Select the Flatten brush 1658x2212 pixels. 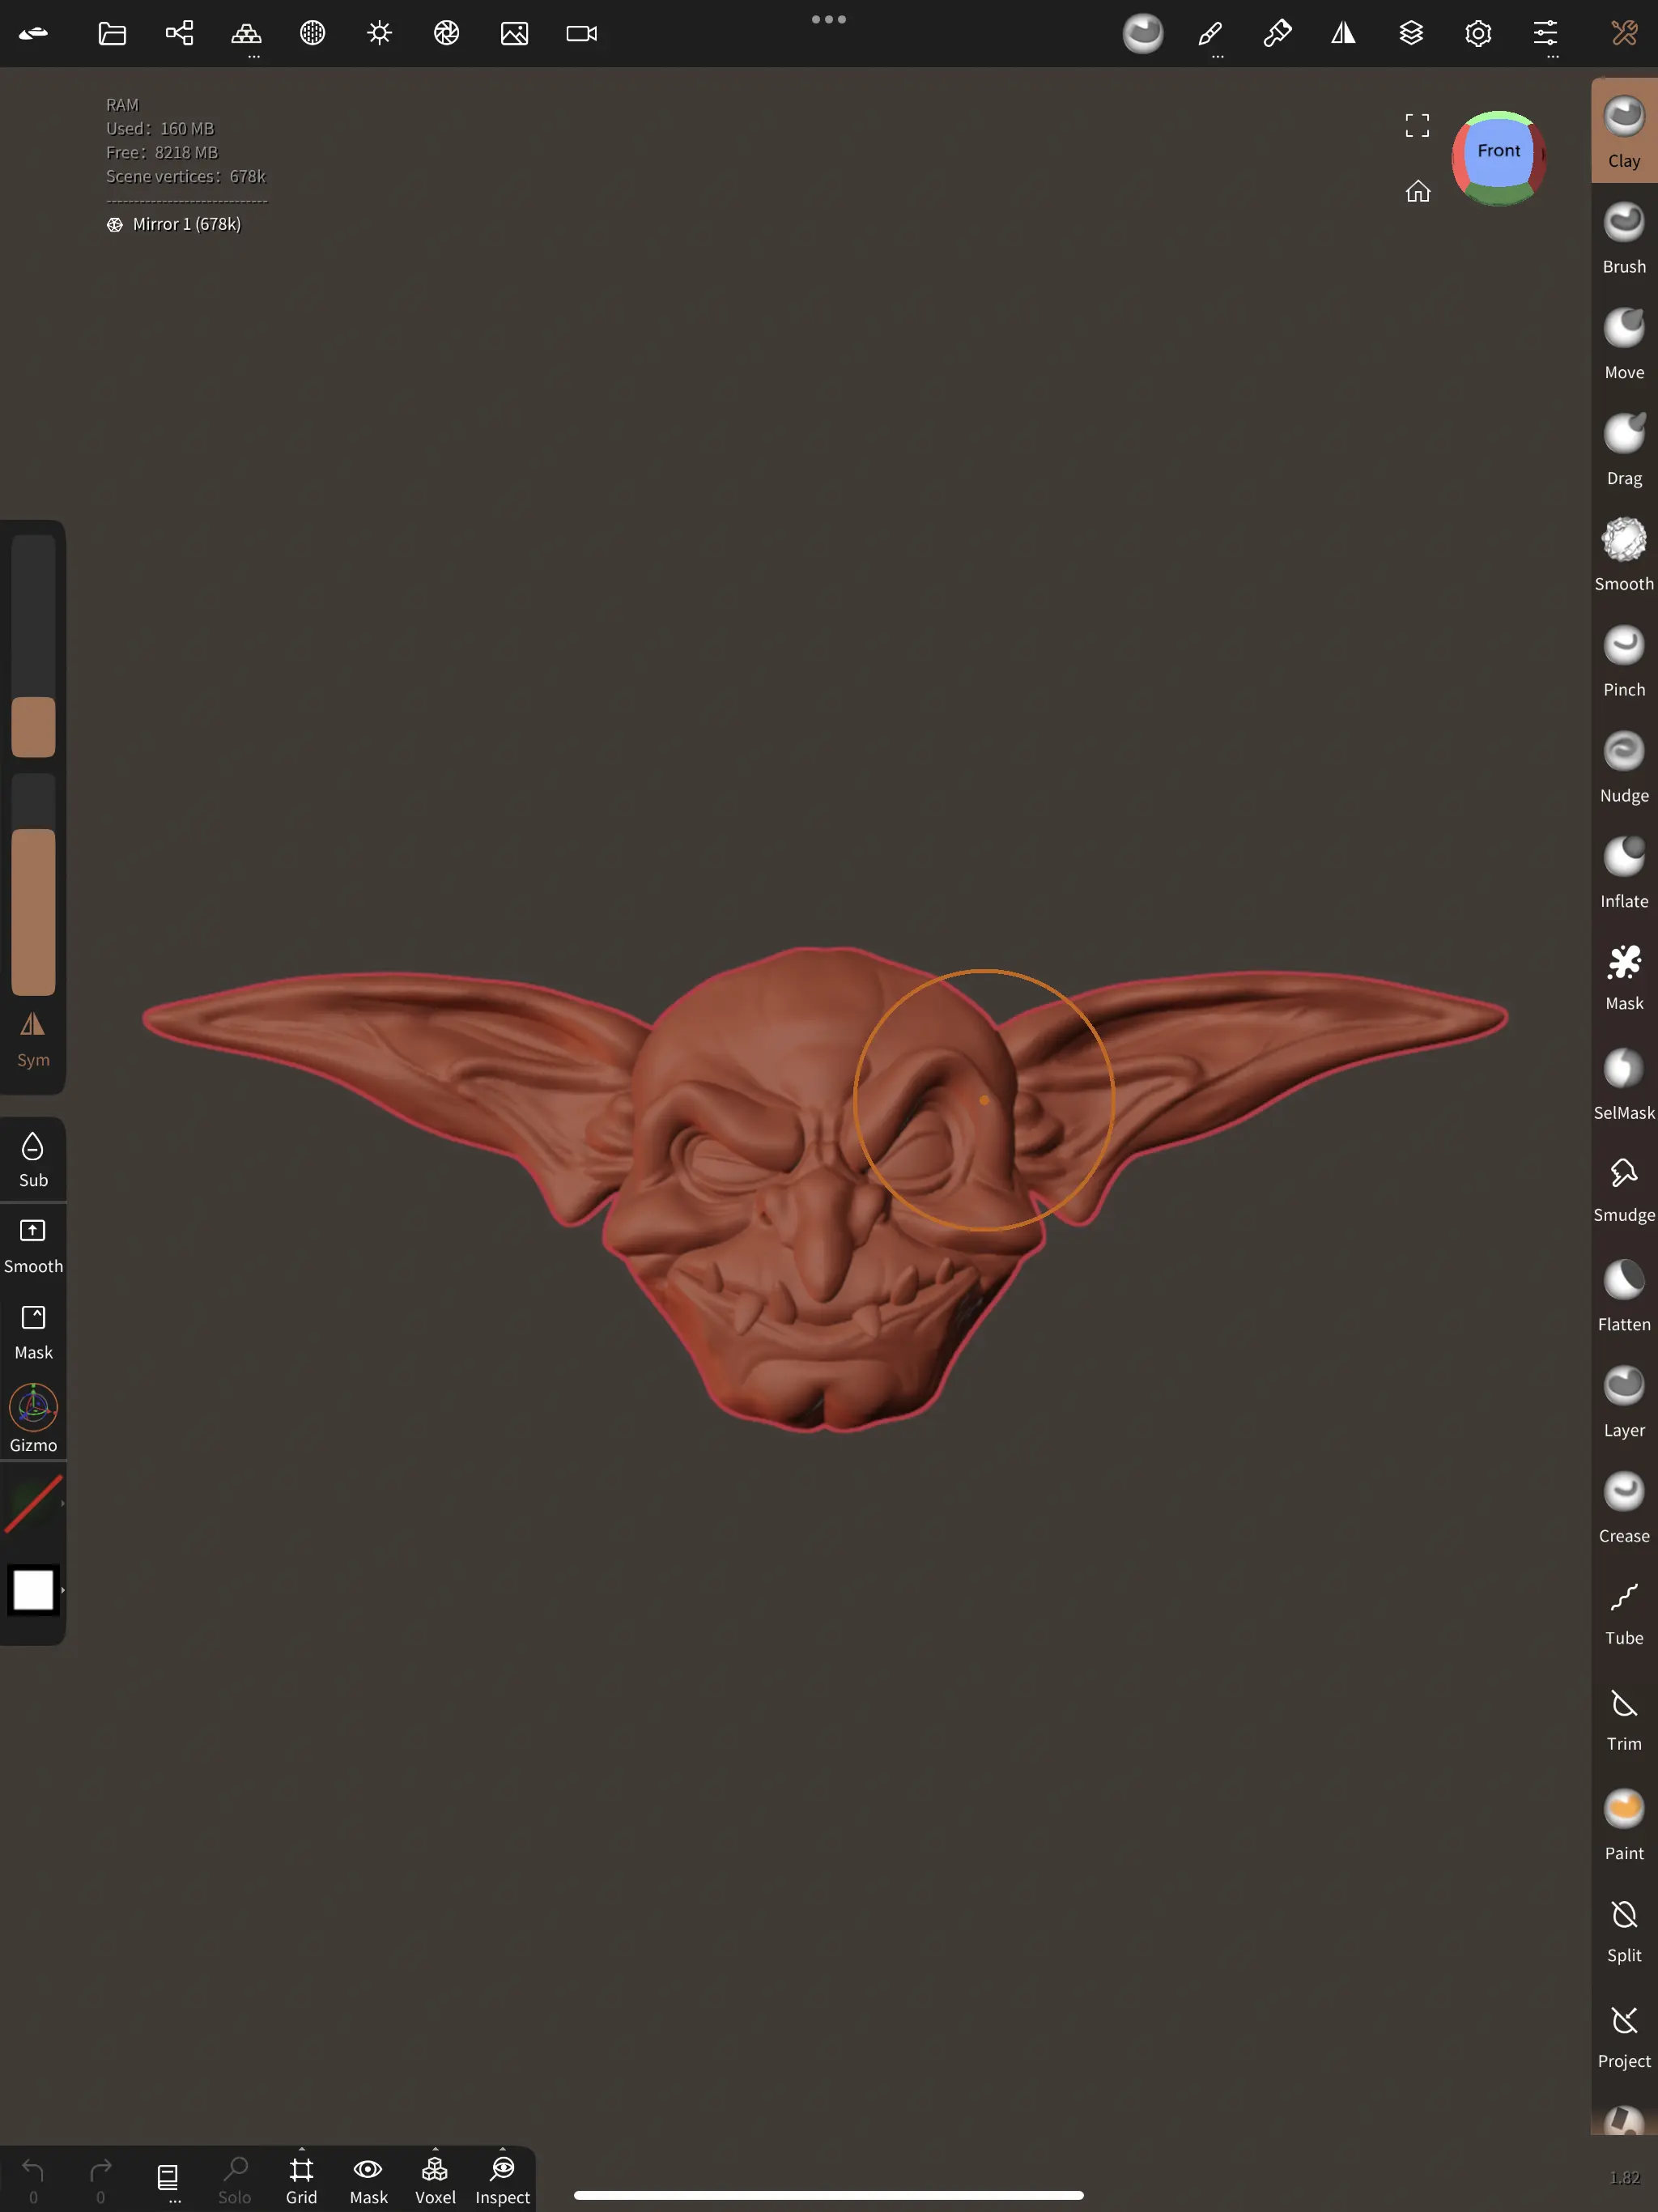click(x=1623, y=1294)
